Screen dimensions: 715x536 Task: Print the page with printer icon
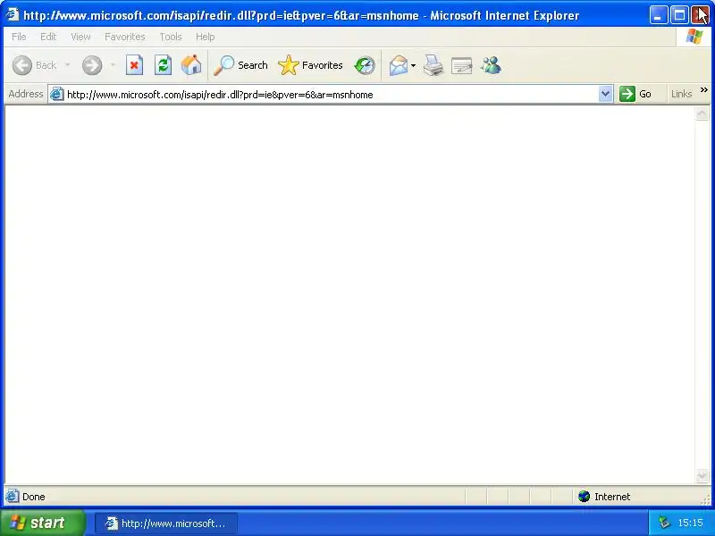tap(433, 65)
